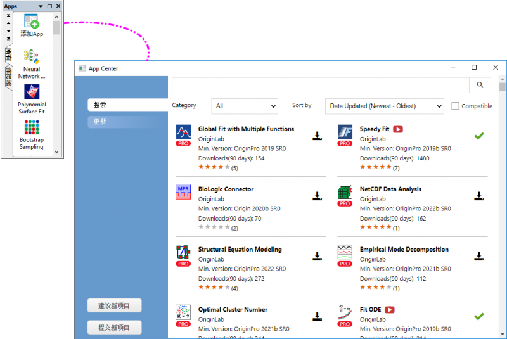The height and width of the screenshot is (339, 507).
Task: Open the BioLogic Connector title link
Action: click(226, 189)
